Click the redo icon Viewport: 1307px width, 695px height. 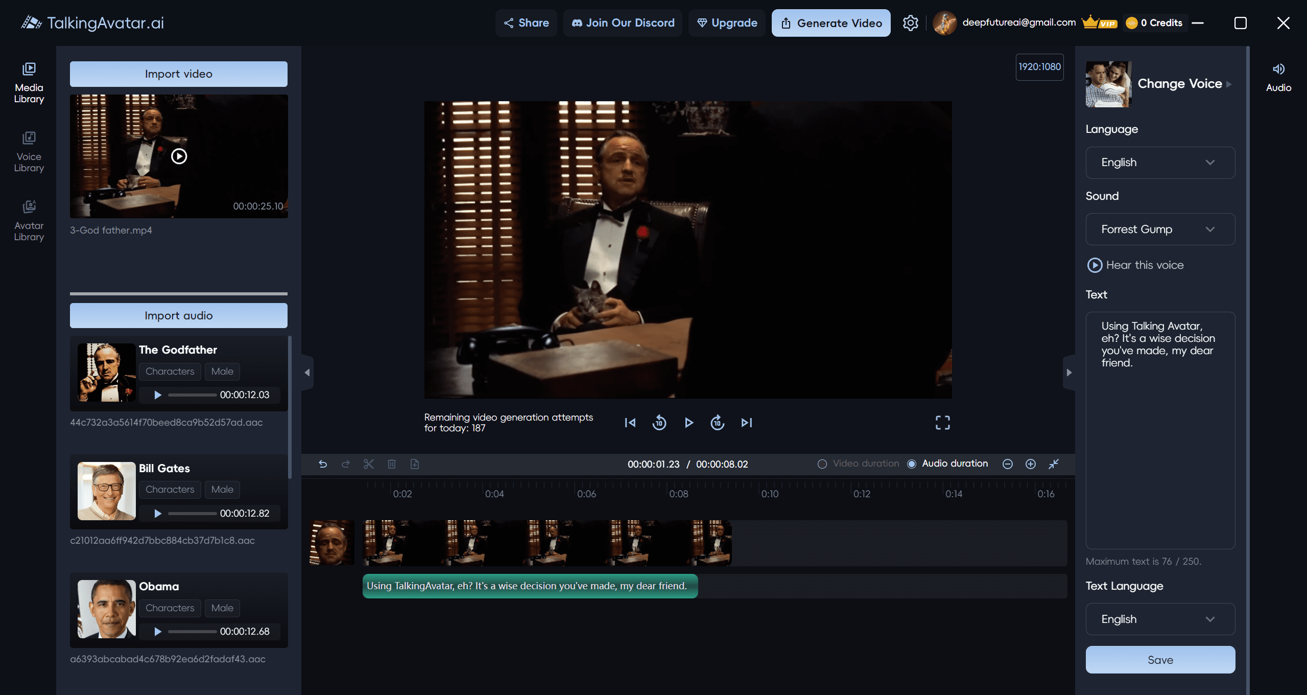(346, 464)
